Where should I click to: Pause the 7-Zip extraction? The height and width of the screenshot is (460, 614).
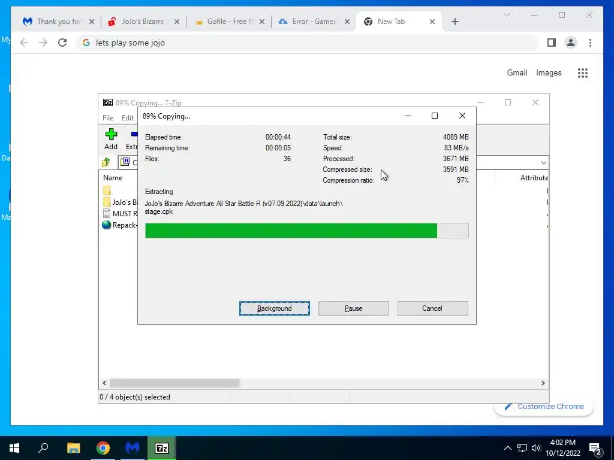point(353,308)
